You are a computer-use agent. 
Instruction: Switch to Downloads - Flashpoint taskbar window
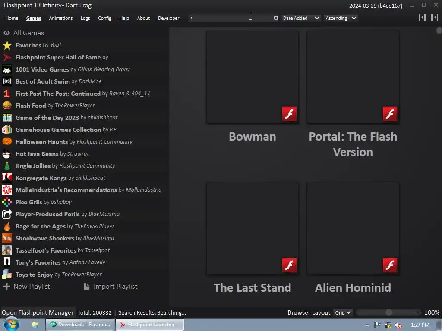pos(80,325)
